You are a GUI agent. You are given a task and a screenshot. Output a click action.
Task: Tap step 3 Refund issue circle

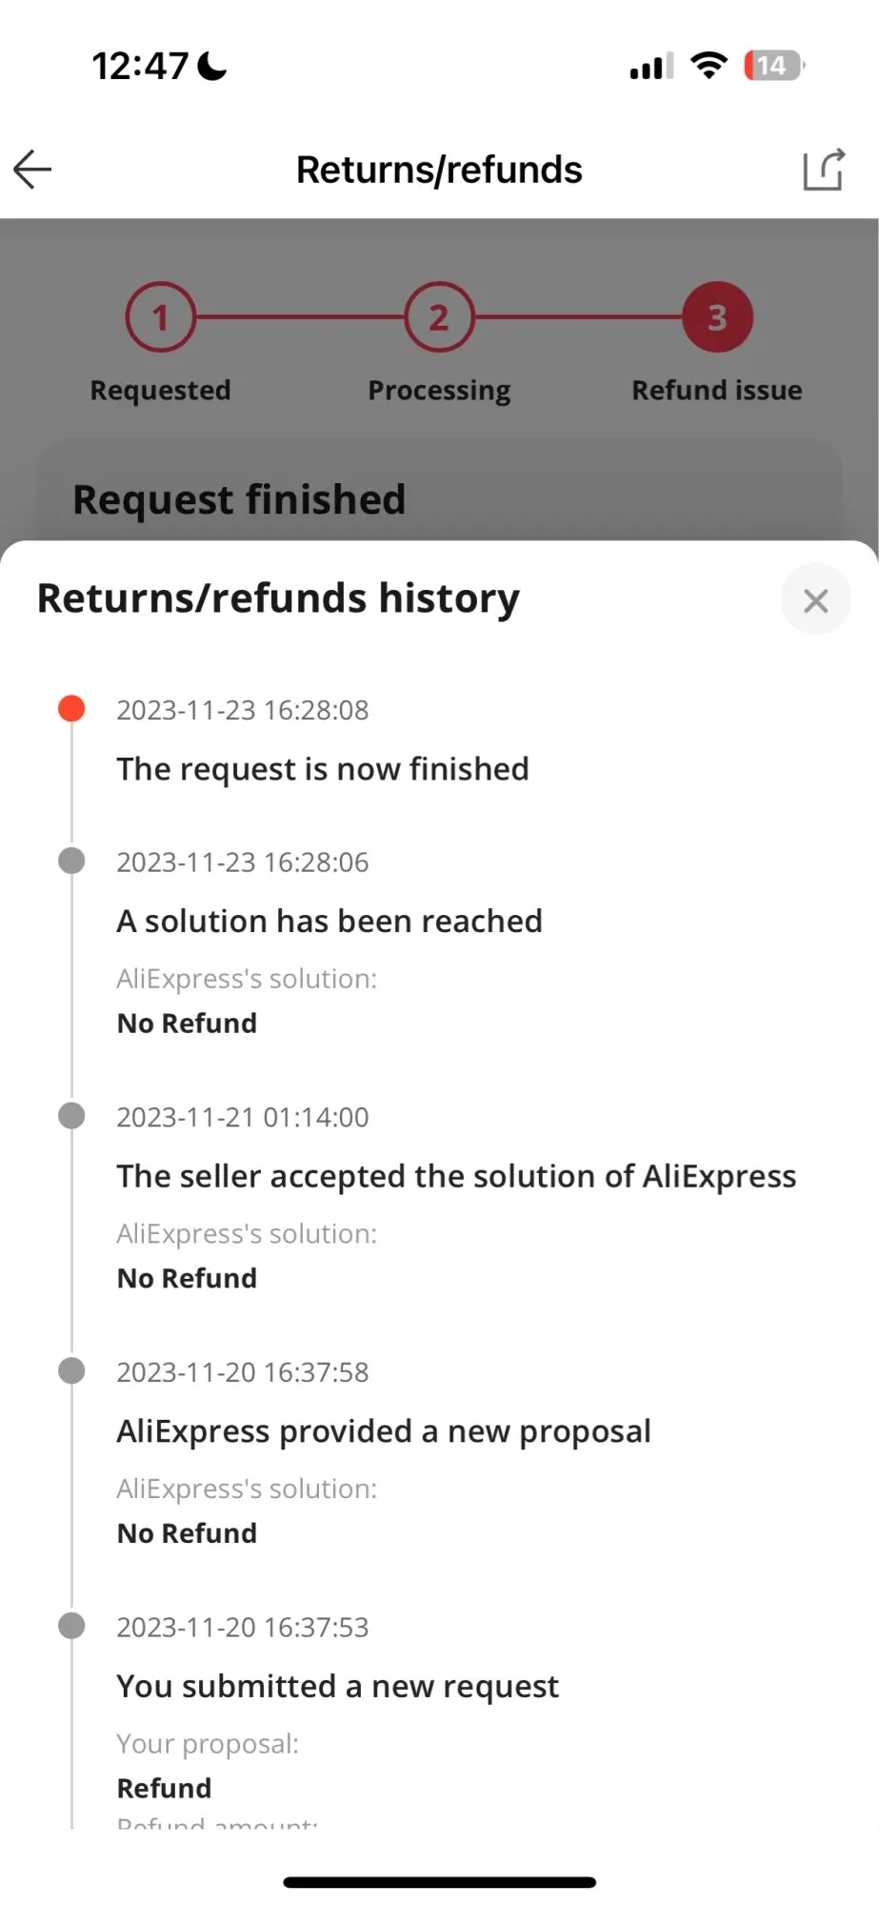pos(717,317)
